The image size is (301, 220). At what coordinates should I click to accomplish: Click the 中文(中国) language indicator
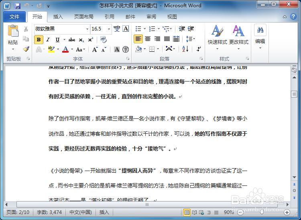click(x=81, y=212)
